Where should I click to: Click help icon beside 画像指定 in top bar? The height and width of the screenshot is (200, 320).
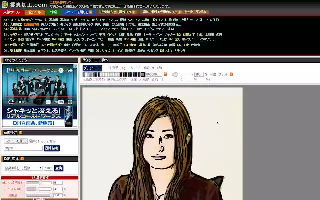(134, 12)
